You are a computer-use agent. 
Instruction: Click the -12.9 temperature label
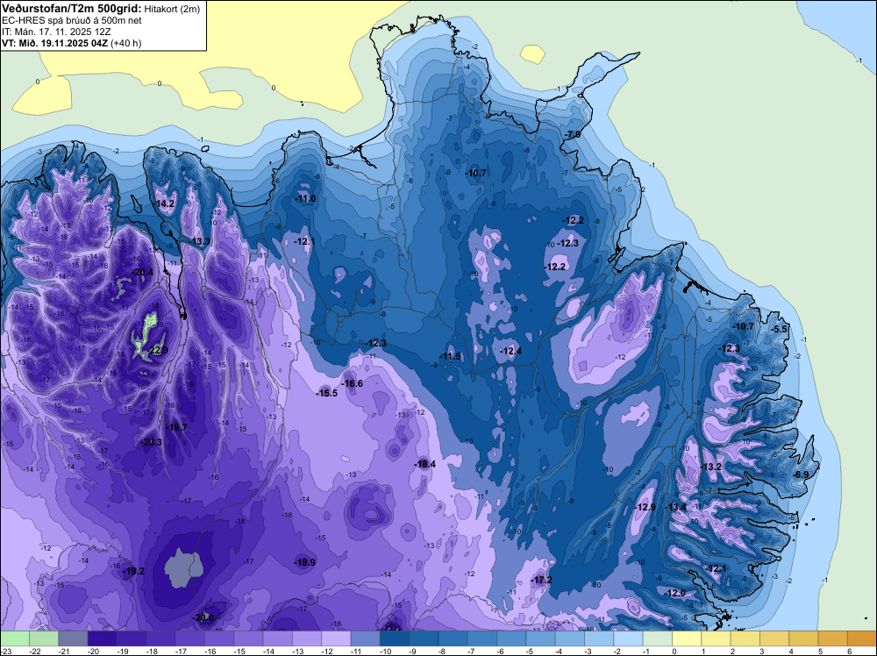[x=645, y=507]
